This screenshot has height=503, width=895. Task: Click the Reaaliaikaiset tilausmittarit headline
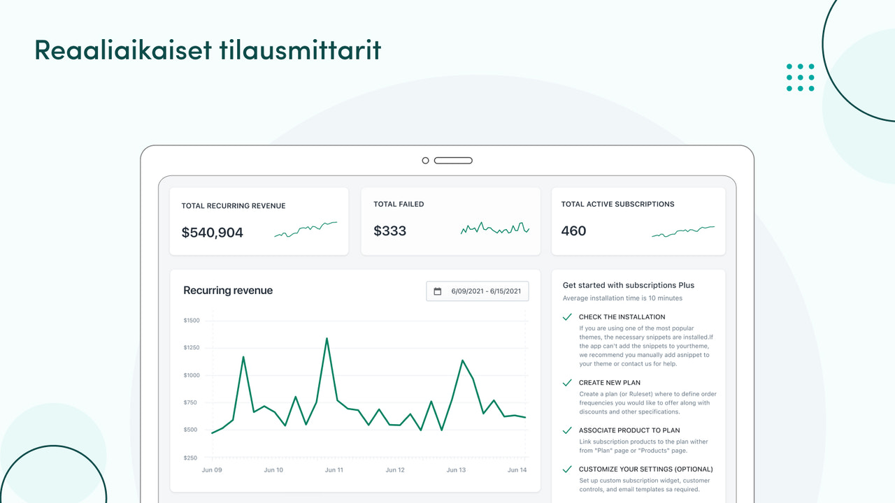click(208, 50)
